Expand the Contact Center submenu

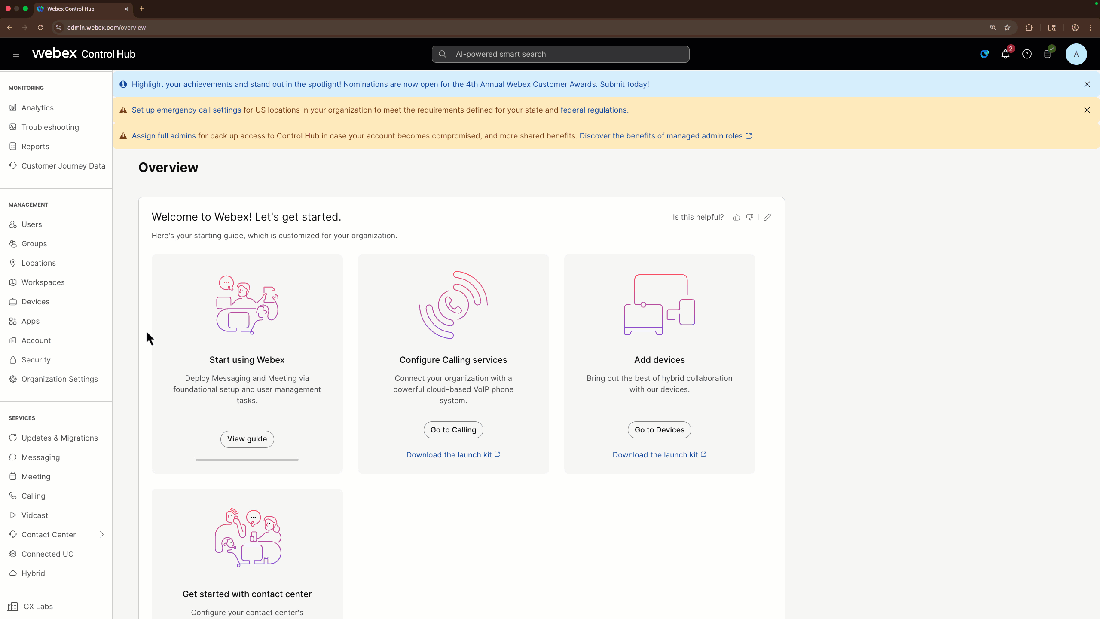click(102, 534)
